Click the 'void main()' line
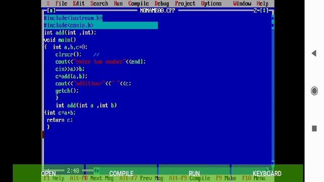Image resolution: width=324 pixels, height=182 pixels. point(60,40)
